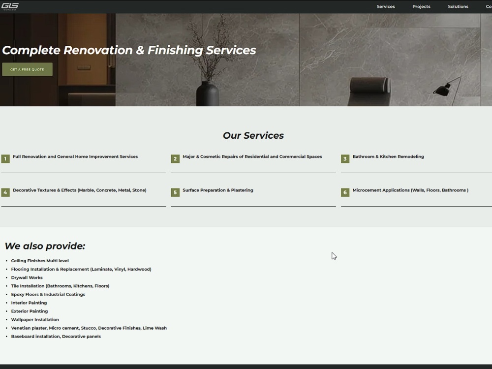The height and width of the screenshot is (369, 492).
Task: Click Interior Painting list item
Action: pos(29,303)
